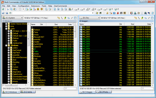
Task: Expand the addins folder node
Action: click(x=9, y=48)
